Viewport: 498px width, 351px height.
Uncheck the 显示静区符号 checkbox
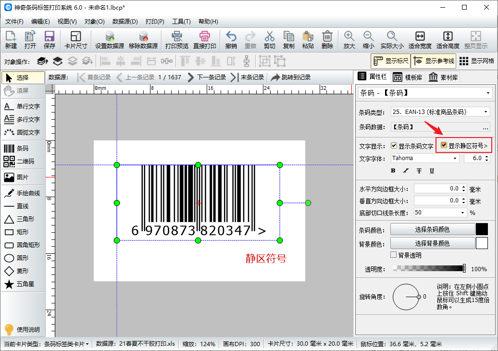pos(444,146)
